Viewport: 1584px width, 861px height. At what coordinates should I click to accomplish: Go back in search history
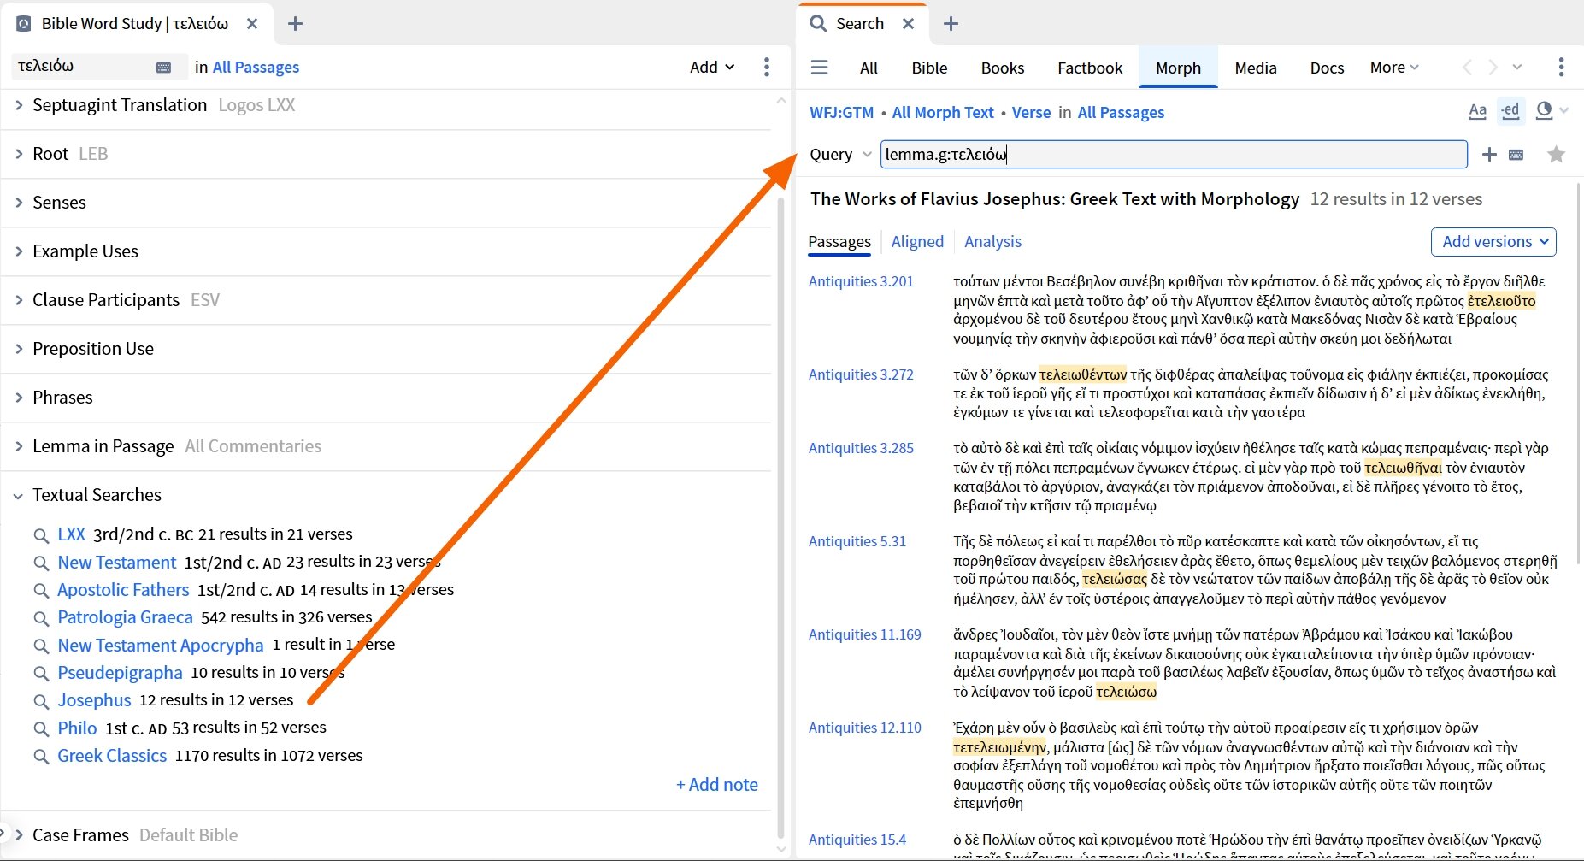click(1467, 68)
